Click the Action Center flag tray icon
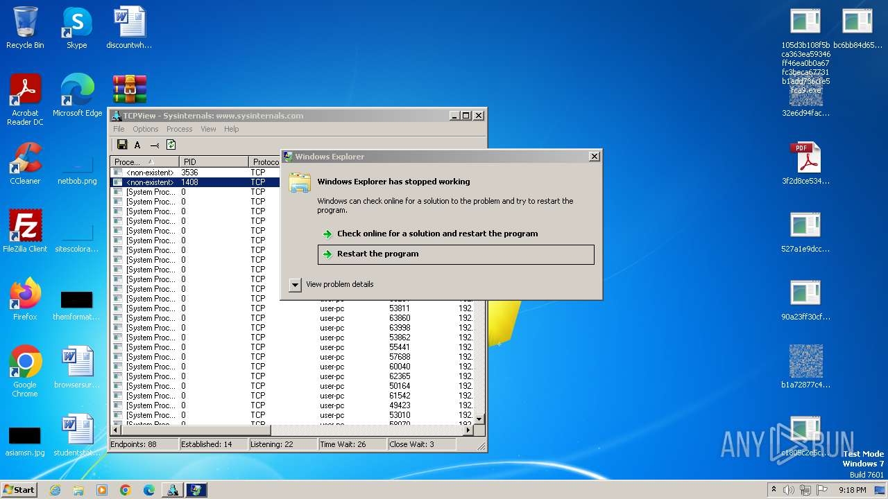The width and height of the screenshot is (888, 499). (822, 490)
